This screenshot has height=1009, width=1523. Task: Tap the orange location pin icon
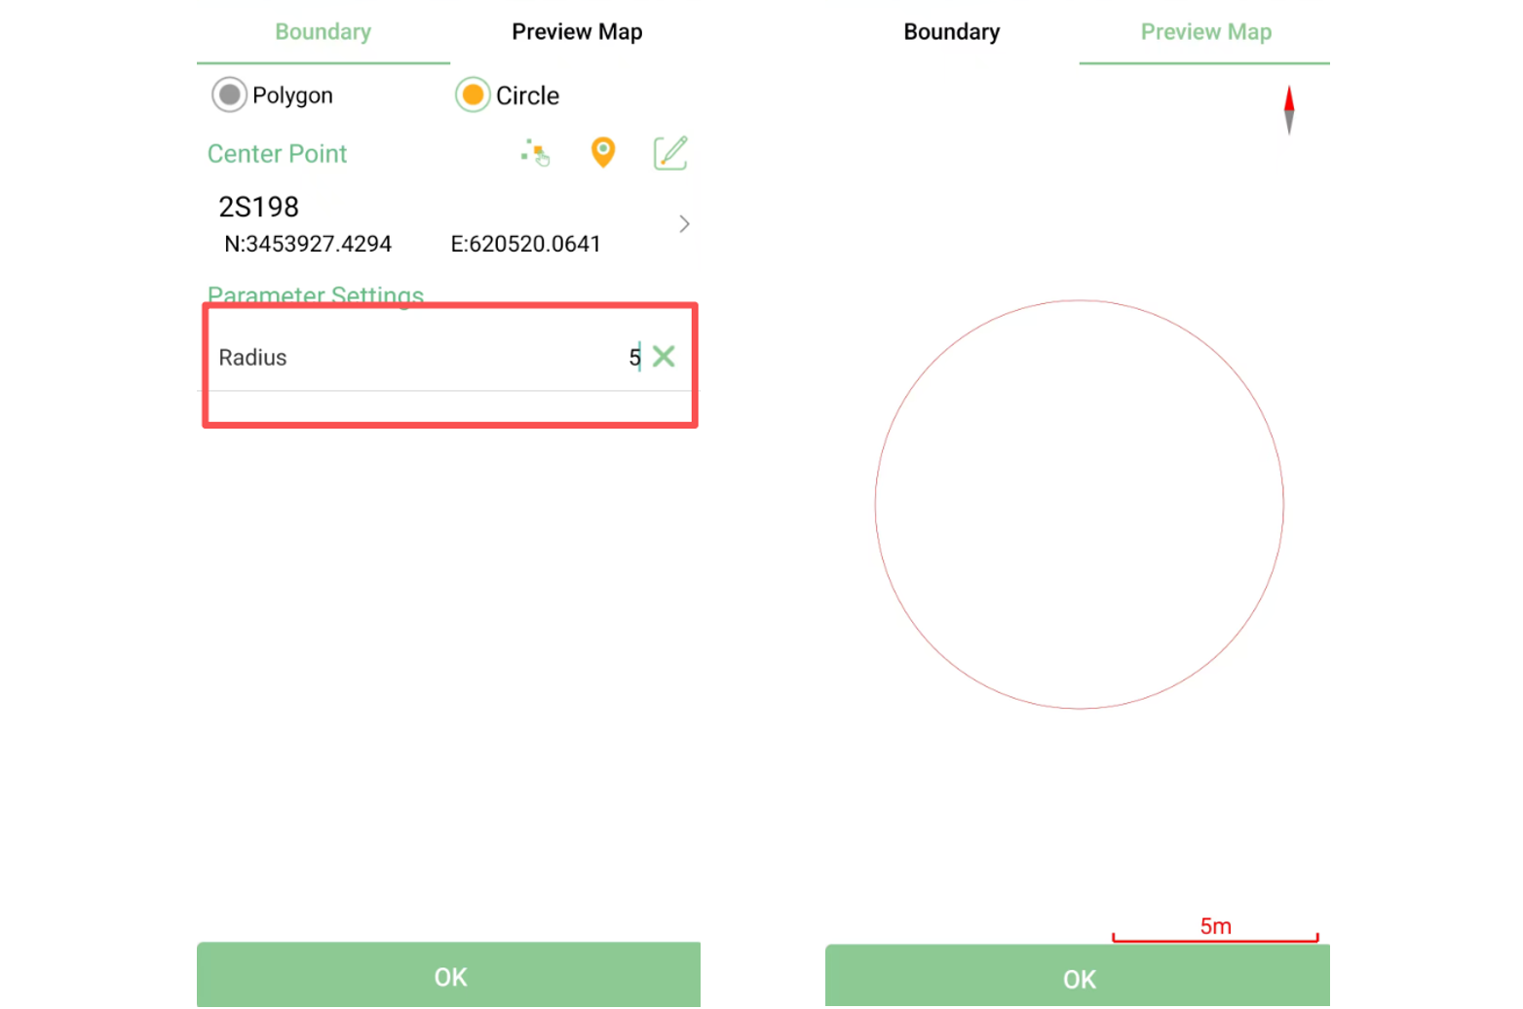coord(603,152)
